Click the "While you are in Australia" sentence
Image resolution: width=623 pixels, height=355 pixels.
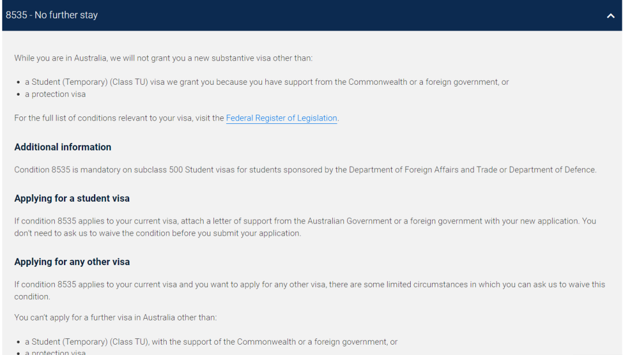[x=163, y=58]
